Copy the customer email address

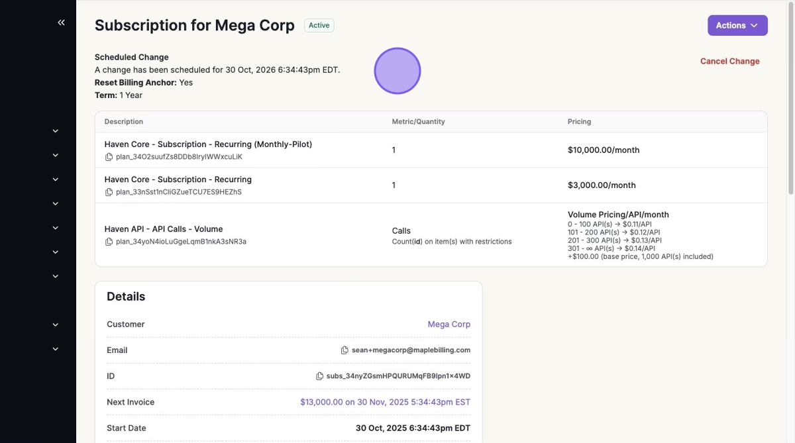point(344,350)
